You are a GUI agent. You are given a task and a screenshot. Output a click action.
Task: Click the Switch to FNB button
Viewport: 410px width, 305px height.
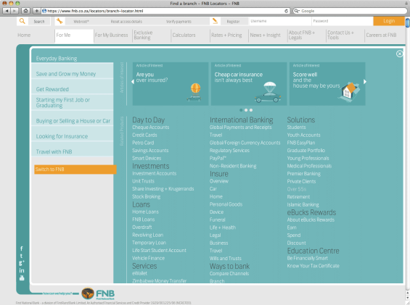coord(75,170)
